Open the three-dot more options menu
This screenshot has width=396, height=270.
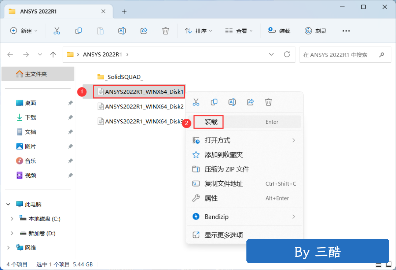coord(346,31)
